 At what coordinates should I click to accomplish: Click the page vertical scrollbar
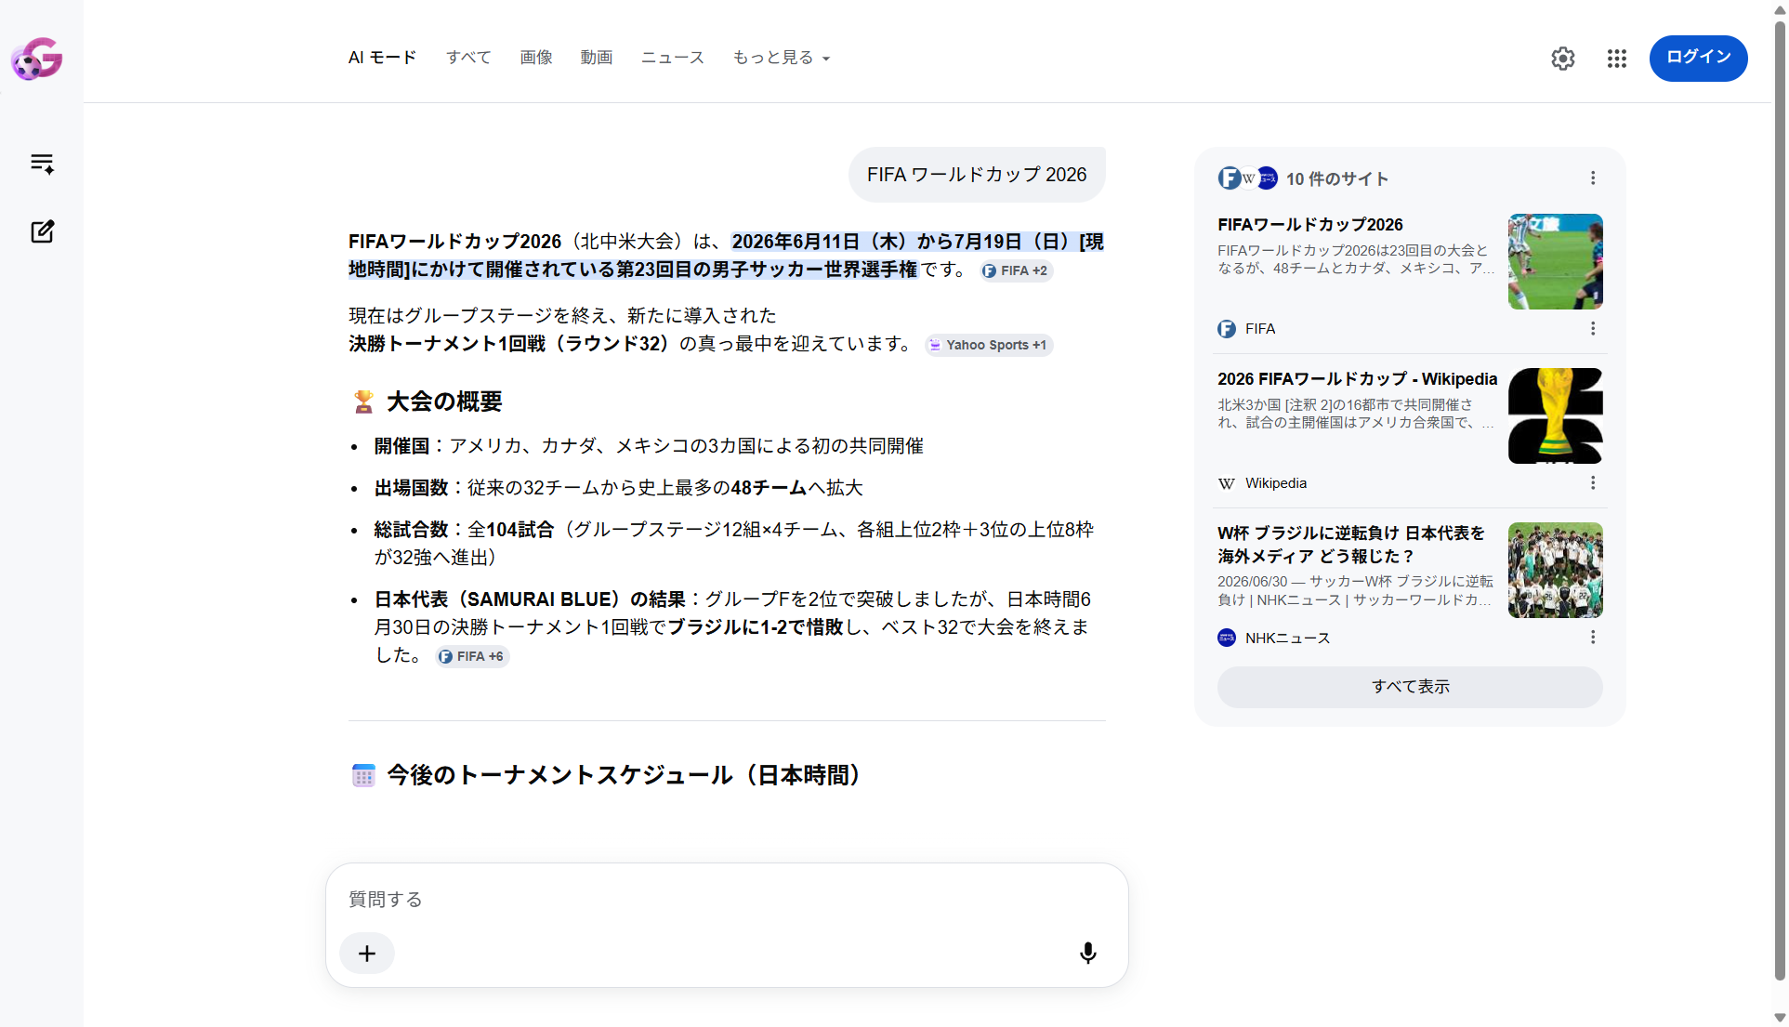coord(1780,502)
